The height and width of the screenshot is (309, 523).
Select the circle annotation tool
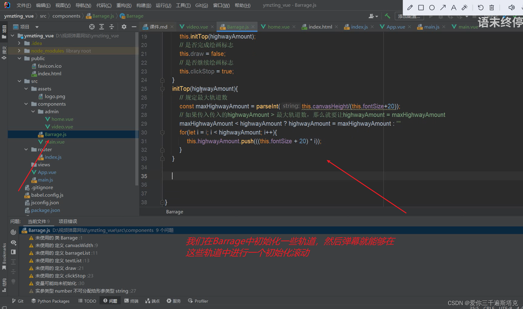[x=432, y=8]
